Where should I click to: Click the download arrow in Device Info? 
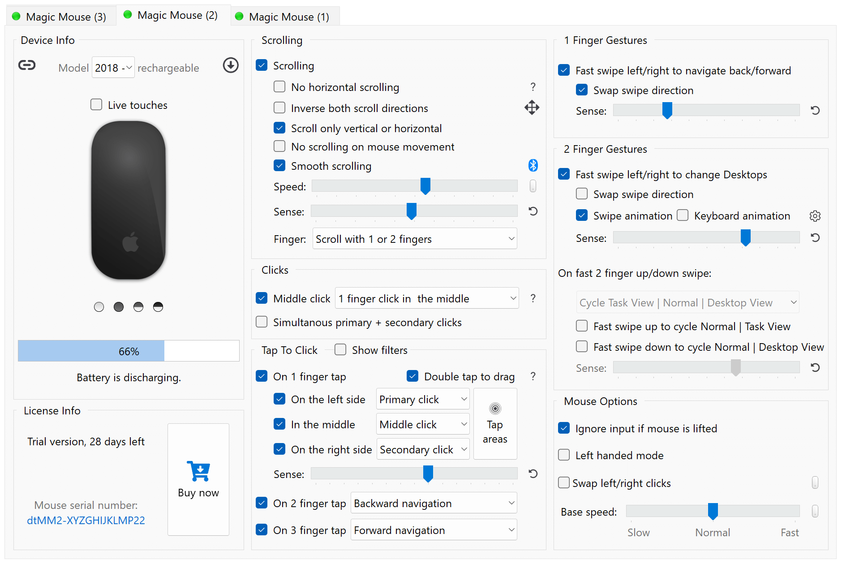click(x=230, y=65)
